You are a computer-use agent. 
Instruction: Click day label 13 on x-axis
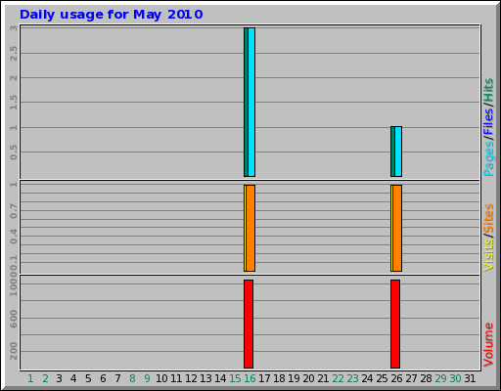click(205, 378)
